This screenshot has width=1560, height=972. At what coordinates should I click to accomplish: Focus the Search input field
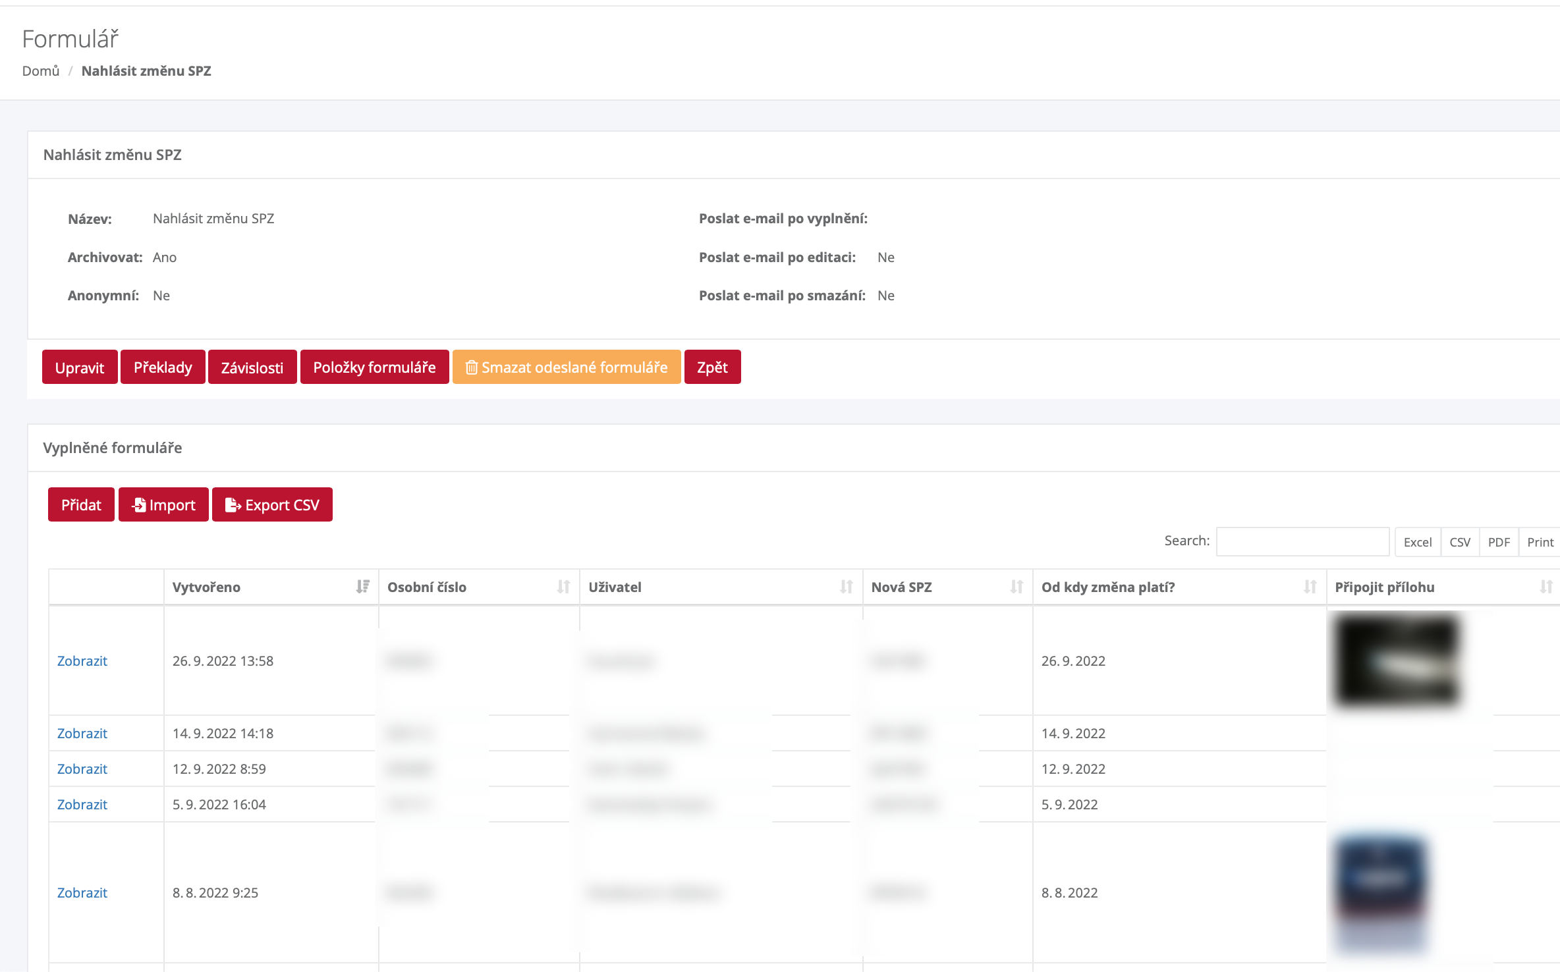(1302, 542)
